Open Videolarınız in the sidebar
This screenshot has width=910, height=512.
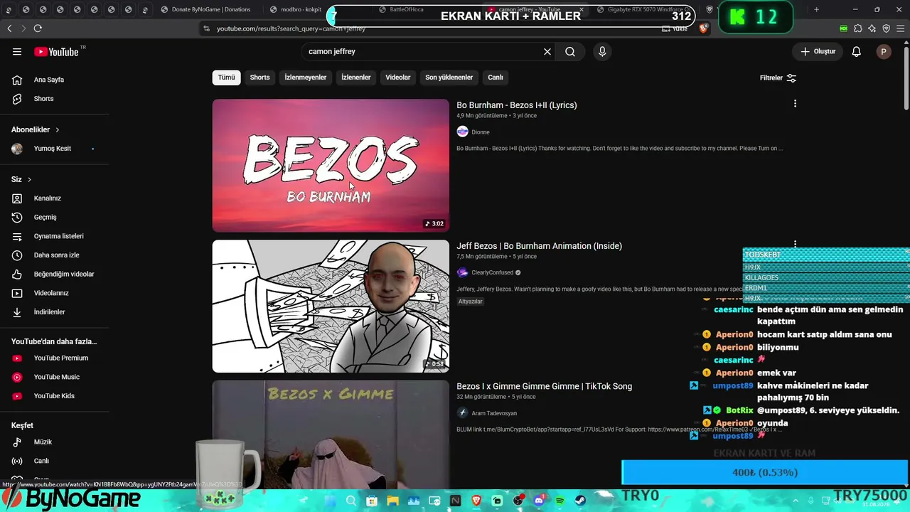pos(51,293)
